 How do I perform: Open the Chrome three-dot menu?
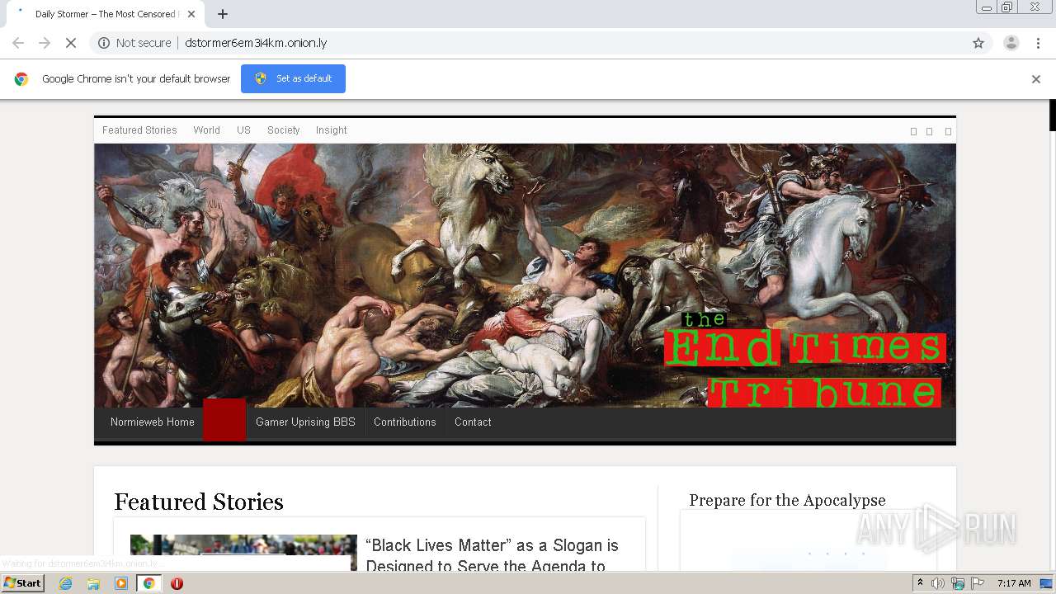(1039, 43)
